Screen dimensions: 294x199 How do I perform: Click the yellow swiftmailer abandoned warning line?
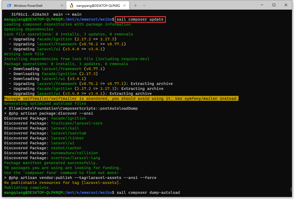click(x=121, y=98)
